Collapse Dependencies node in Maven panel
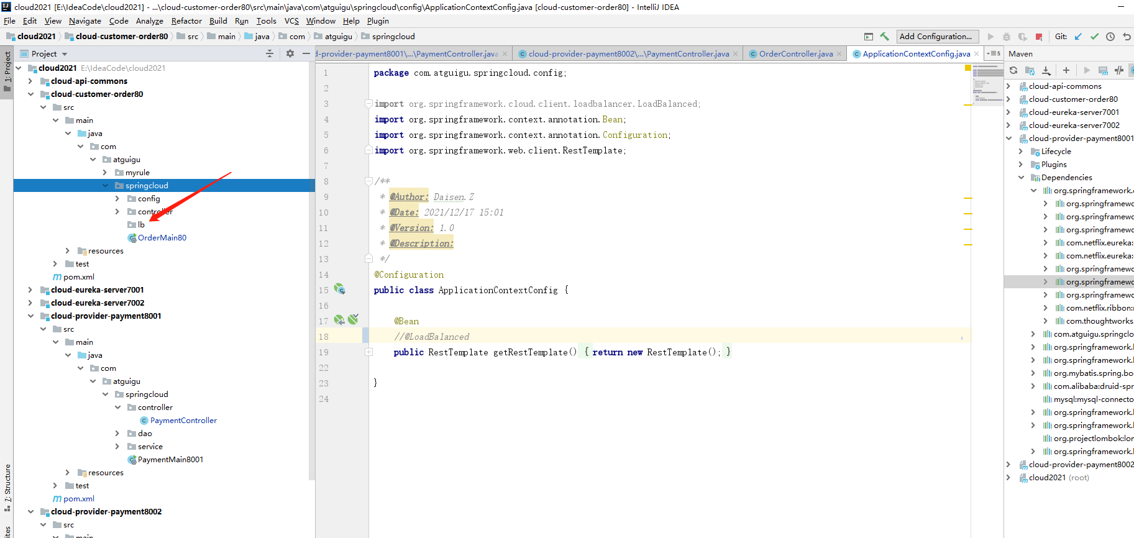Image resolution: width=1134 pixels, height=538 pixels. (x=1021, y=178)
